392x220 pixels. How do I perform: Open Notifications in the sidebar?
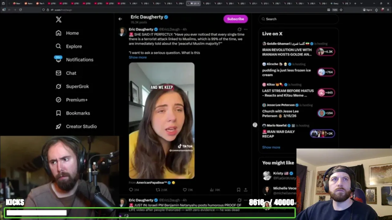tap(74, 60)
